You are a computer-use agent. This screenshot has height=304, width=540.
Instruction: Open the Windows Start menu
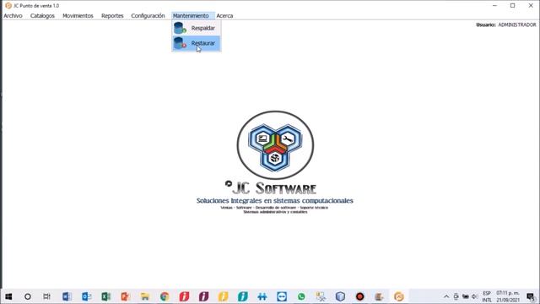pyautogui.click(x=8, y=296)
